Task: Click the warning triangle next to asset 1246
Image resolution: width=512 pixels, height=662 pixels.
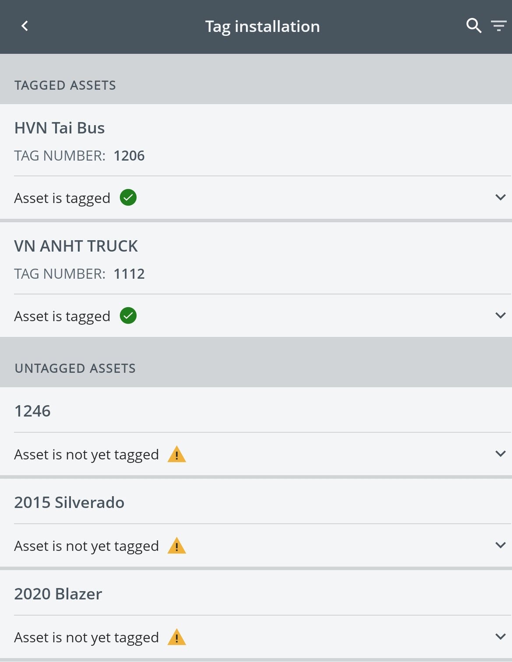Action: coord(177,455)
